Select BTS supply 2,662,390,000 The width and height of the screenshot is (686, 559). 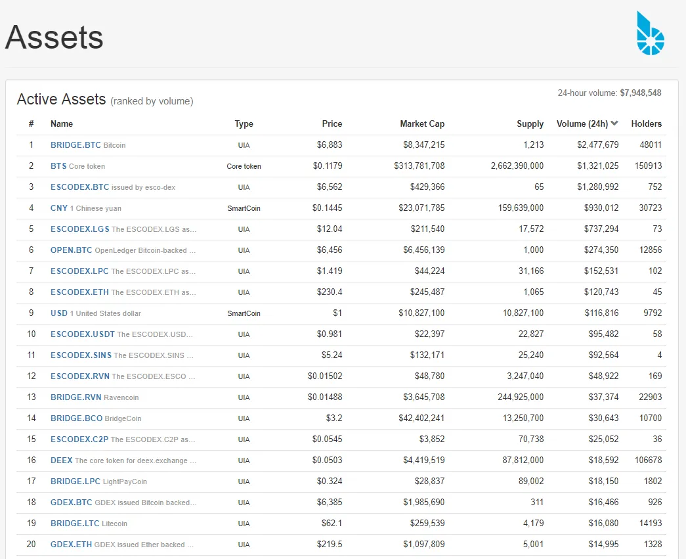(x=517, y=166)
